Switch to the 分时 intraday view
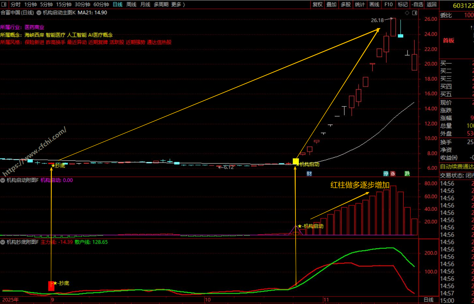Viewport: 474px width, 304px height. (x=15, y=4)
